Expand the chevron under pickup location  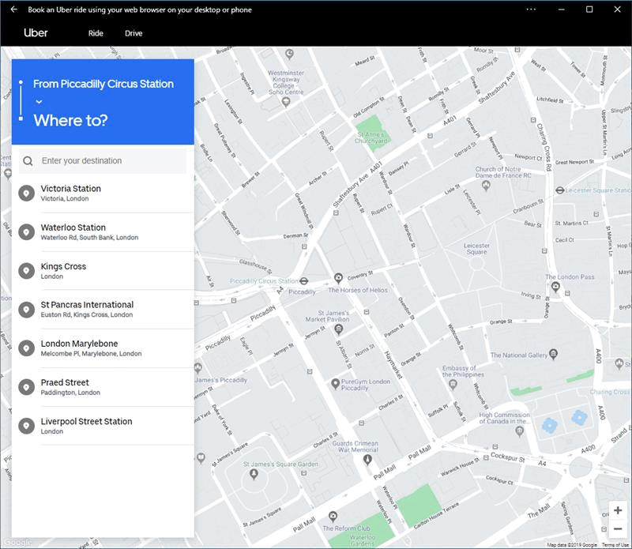tap(38, 102)
